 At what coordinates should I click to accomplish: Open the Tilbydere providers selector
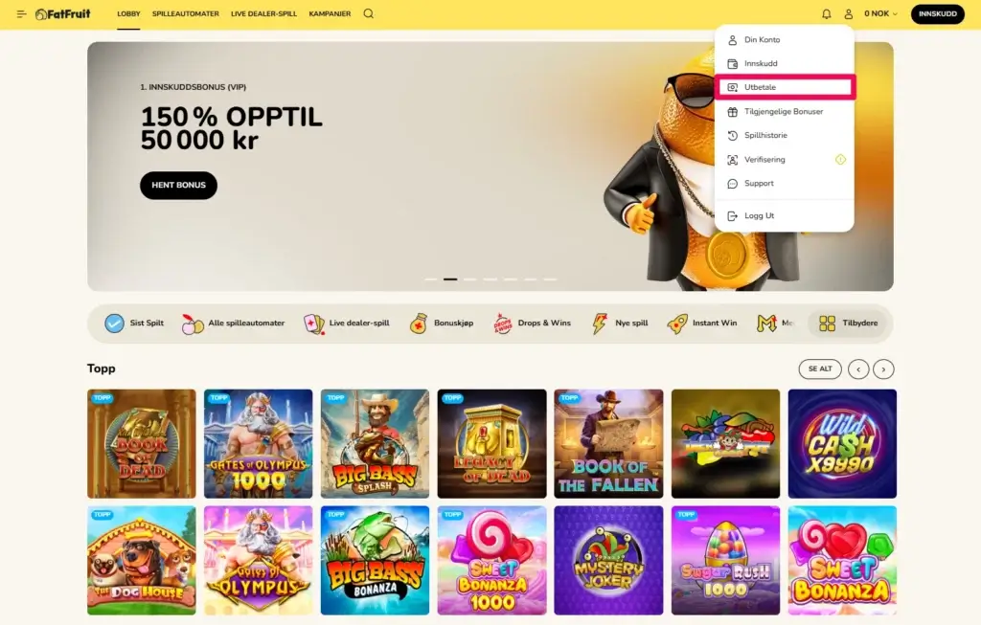(848, 324)
